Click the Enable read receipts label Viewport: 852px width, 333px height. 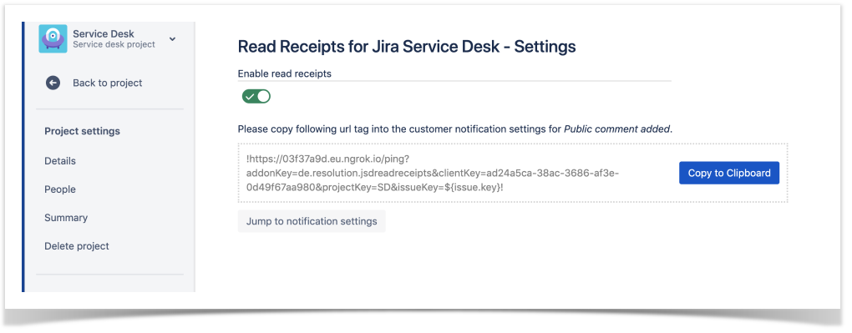point(285,73)
